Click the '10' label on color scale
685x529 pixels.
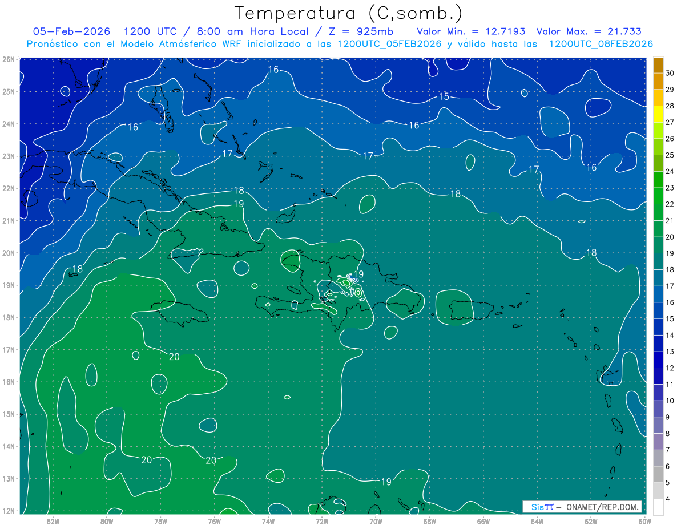click(x=670, y=401)
